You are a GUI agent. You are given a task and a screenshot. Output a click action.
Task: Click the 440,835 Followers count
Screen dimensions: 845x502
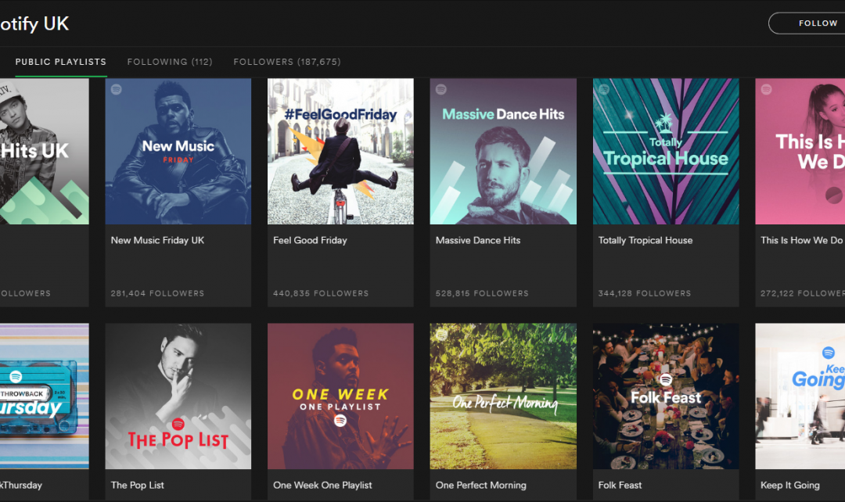[x=321, y=293]
